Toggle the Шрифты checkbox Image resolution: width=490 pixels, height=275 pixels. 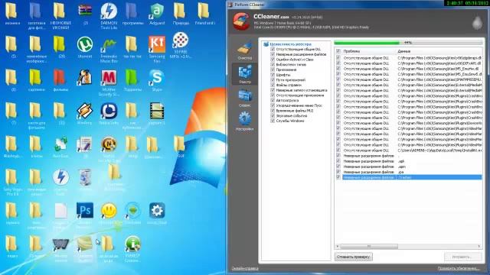click(x=273, y=75)
